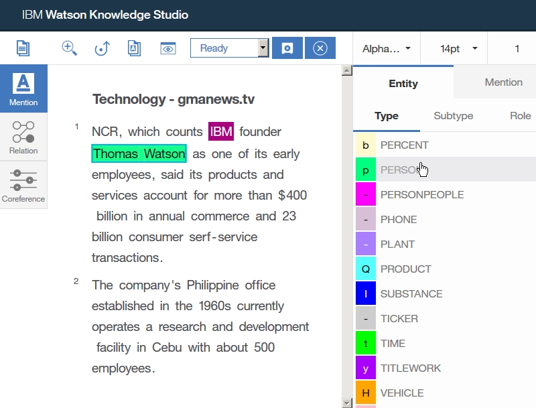Click the PHONE swatch

(x=366, y=219)
